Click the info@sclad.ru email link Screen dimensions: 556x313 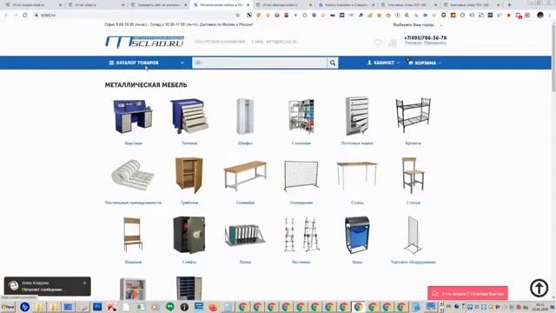click(281, 42)
